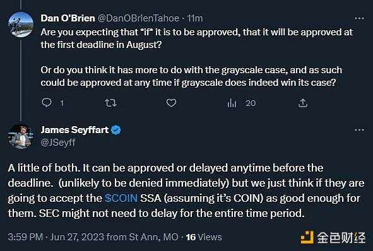The width and height of the screenshot is (373, 251).
Task: Open view analytics bar chart icon
Action: (232, 103)
